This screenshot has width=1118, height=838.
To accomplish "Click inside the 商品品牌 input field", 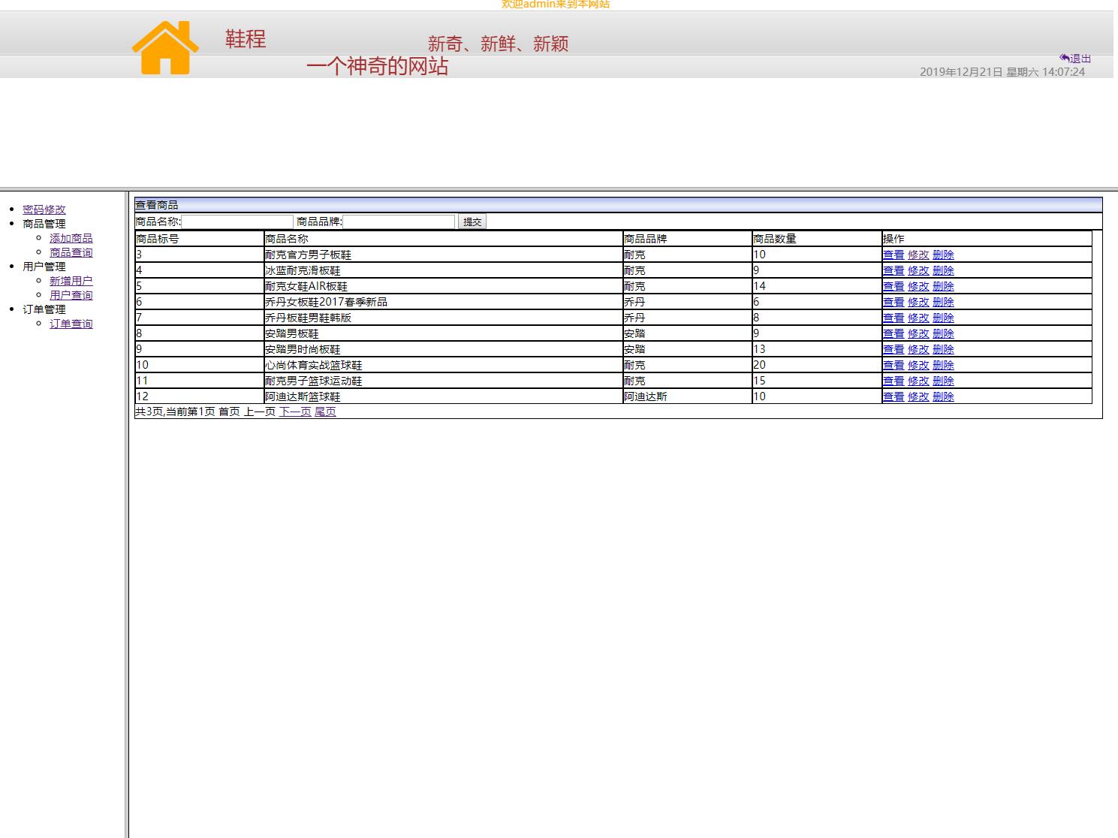I will point(399,221).
